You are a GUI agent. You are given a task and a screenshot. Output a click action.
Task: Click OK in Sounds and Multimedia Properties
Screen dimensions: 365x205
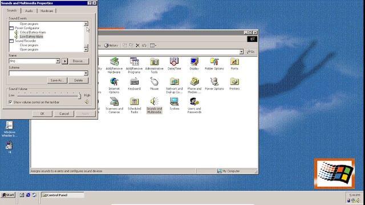42,114
